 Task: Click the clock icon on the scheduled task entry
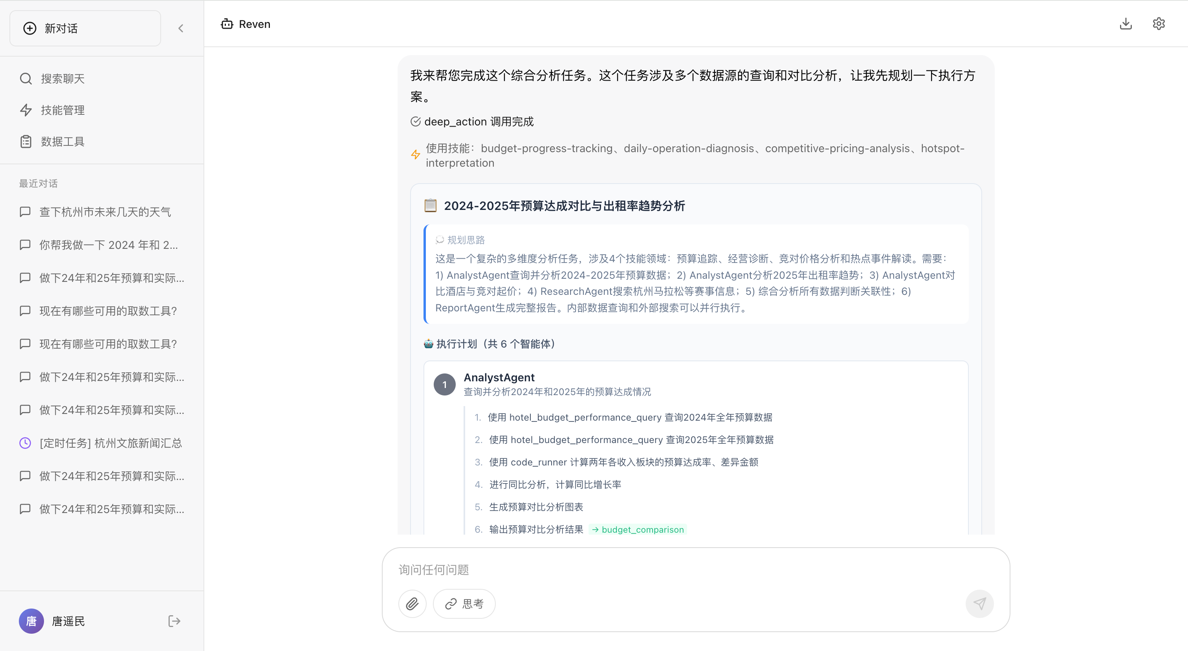click(x=25, y=443)
